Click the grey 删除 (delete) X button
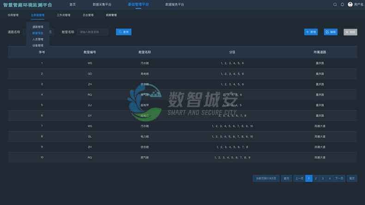The height and width of the screenshot is (205, 365). click(350, 32)
